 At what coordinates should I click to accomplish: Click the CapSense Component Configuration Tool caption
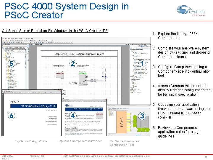(125, 143)
